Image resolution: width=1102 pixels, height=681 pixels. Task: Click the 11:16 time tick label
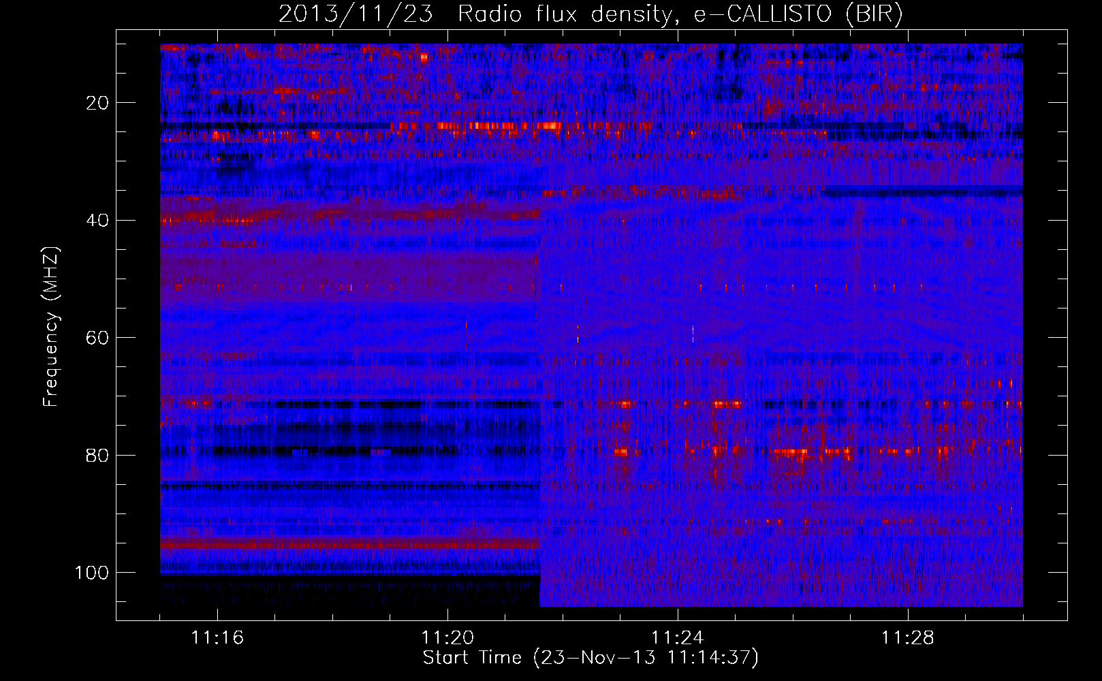pos(217,638)
